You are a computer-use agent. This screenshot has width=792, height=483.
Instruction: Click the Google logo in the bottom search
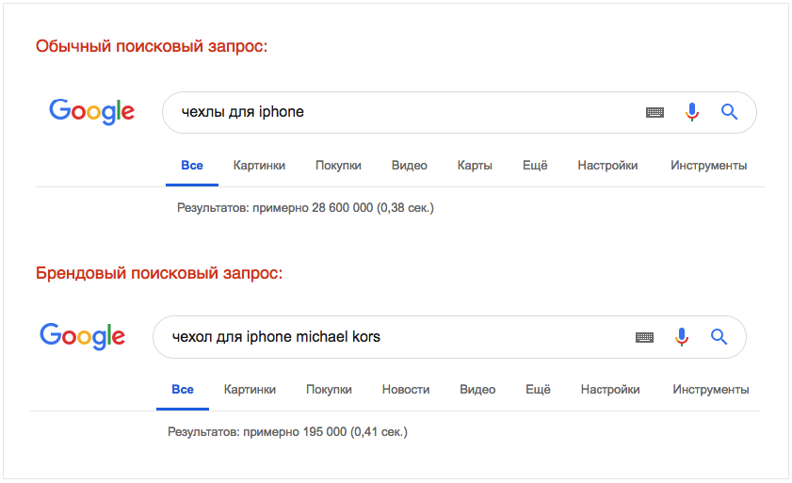(x=82, y=336)
